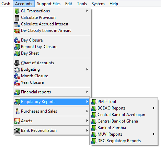The height and width of the screenshot is (149, 161).
Task: Click the Central Bank of Ghana icon
Action: click(93, 121)
